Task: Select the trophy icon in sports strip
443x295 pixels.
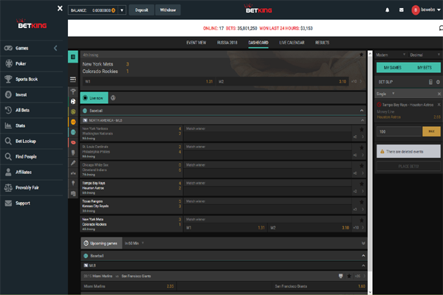Action: 73,91
